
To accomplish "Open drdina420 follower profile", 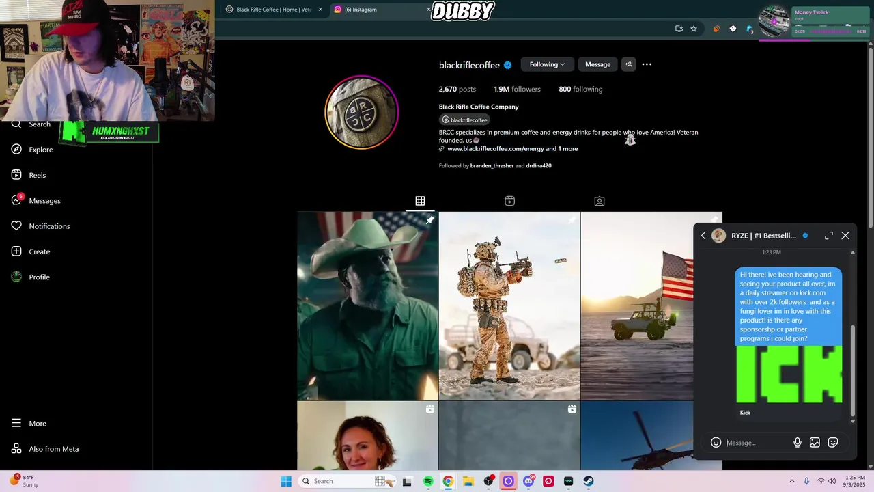I will click(x=539, y=165).
